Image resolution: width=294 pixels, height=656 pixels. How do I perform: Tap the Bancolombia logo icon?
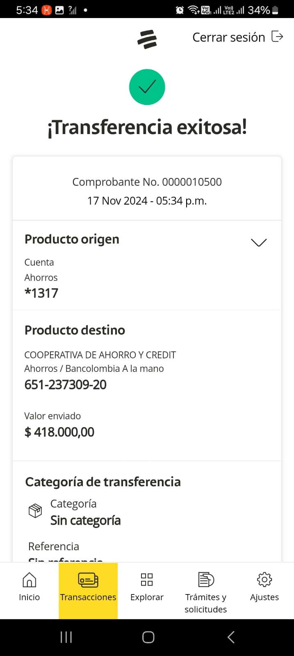pos(147,39)
